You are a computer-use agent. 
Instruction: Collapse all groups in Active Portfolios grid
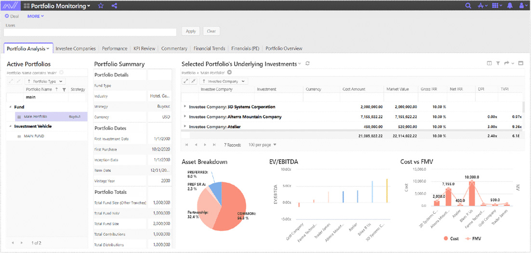tap(19, 81)
